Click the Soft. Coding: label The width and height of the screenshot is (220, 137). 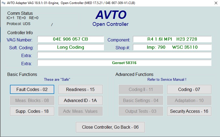(21, 48)
